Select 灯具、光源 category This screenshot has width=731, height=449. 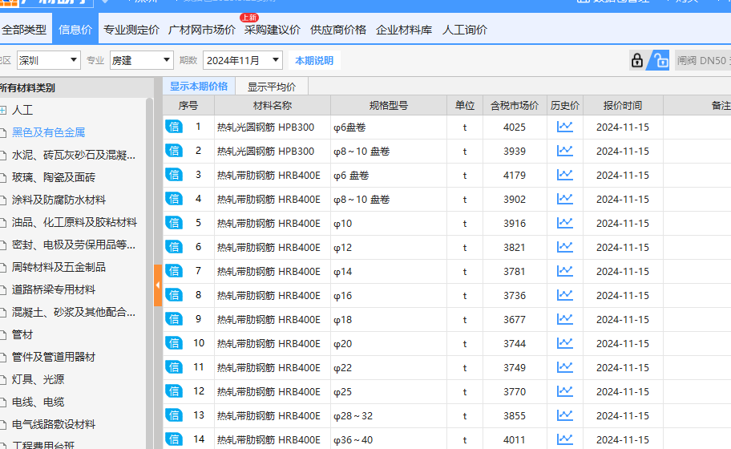pos(38,379)
